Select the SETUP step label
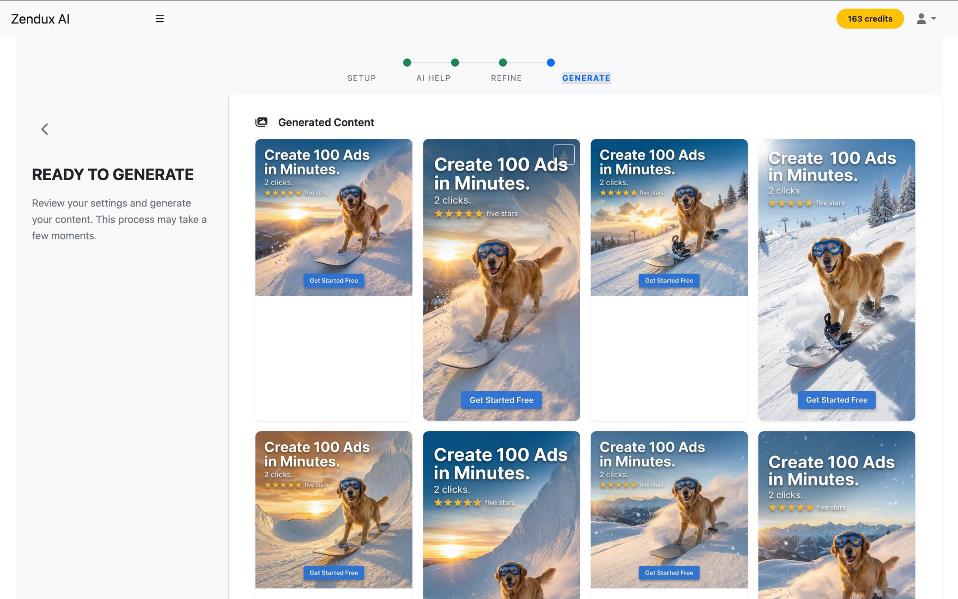Screen dimensions: 958x599 point(362,78)
